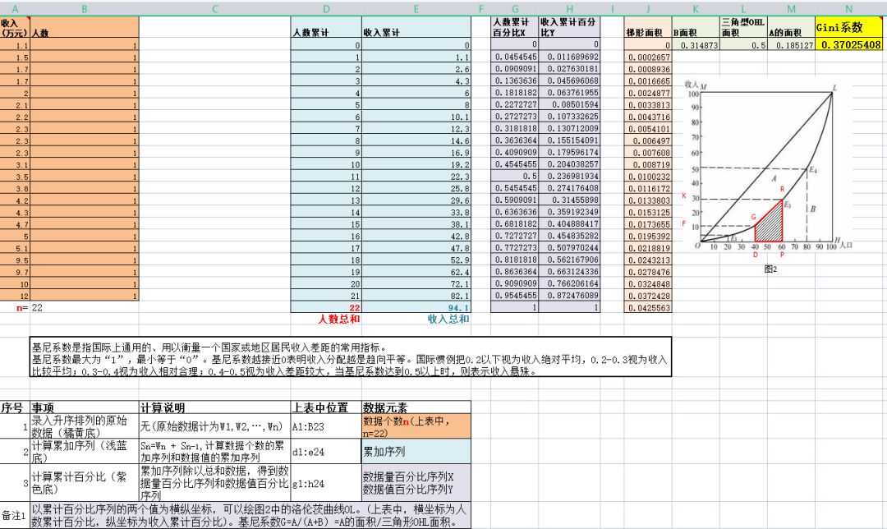
Task: Select the light blue 累加序列 cell
Action: tap(416, 452)
